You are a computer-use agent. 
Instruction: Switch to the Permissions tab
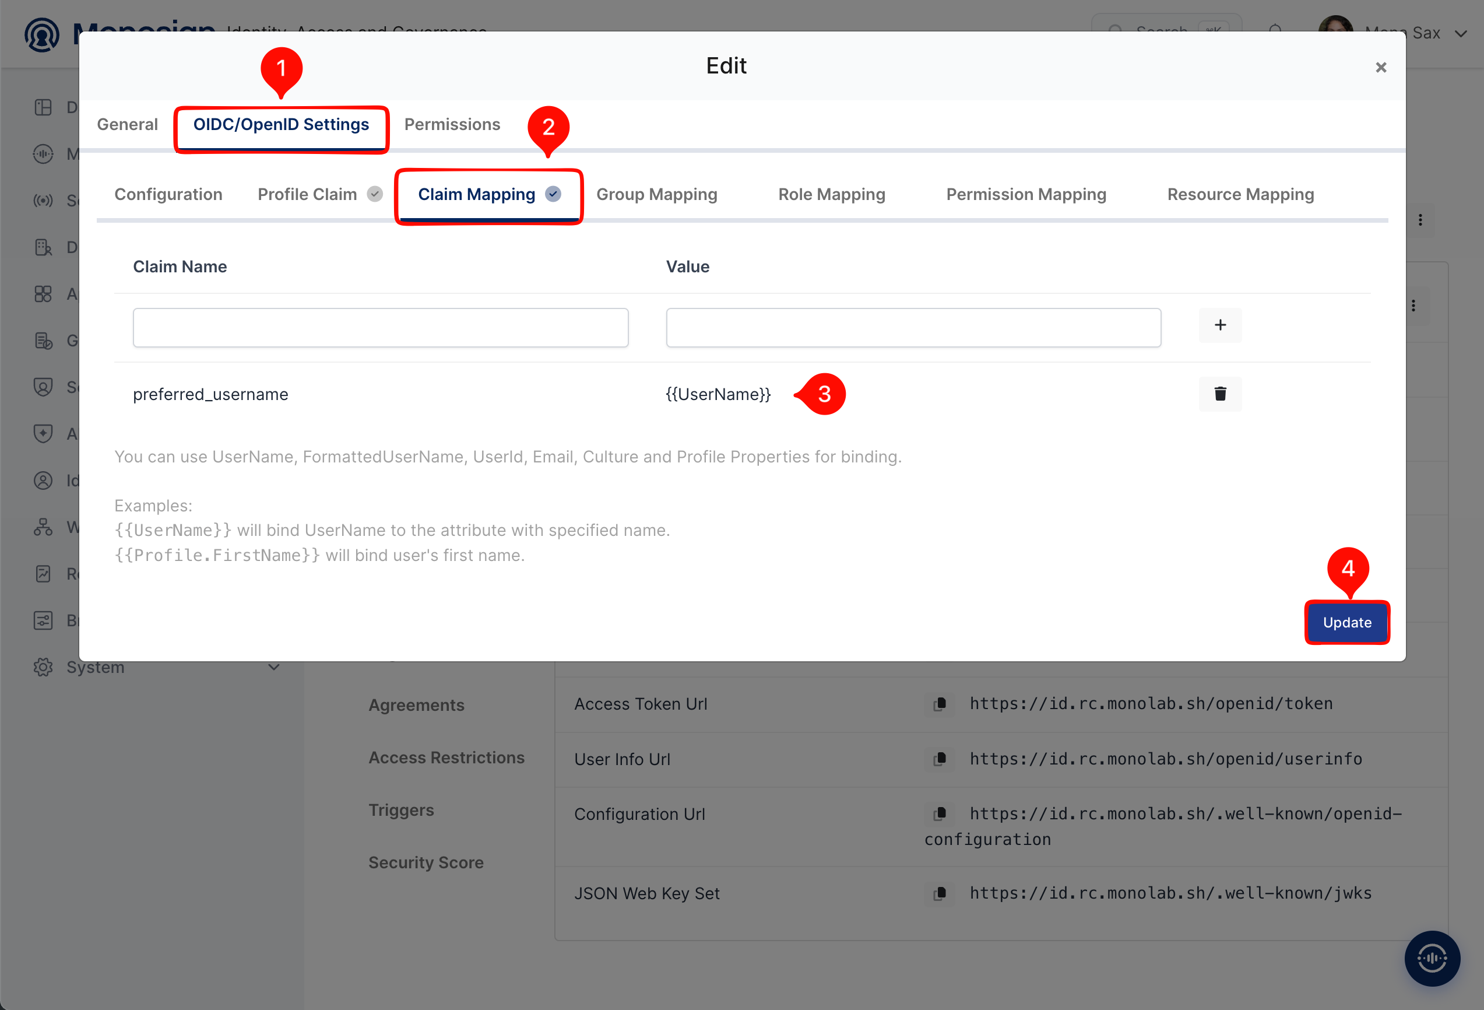click(452, 125)
